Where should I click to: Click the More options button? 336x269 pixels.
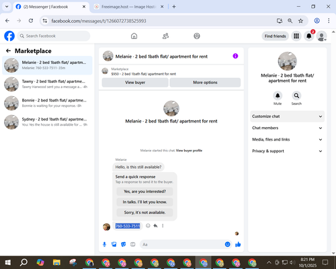[x=205, y=83]
